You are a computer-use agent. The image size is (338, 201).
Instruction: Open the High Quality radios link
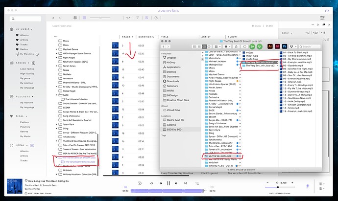click(27, 73)
